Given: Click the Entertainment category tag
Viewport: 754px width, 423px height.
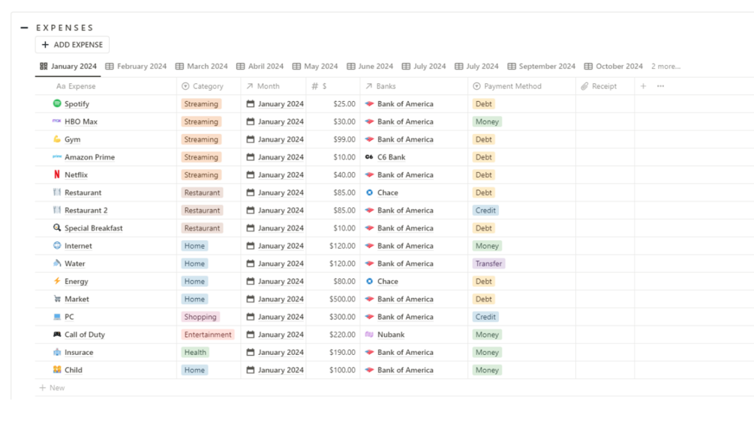Looking at the screenshot, I should pyautogui.click(x=208, y=335).
